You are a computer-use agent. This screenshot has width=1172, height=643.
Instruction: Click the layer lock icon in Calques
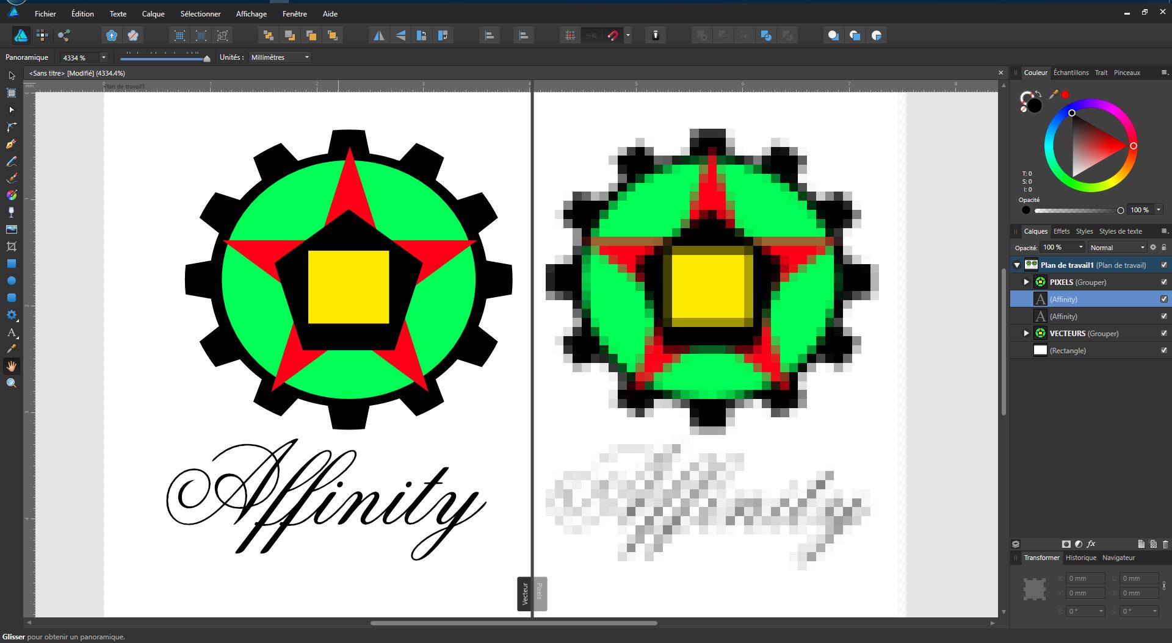tap(1163, 247)
